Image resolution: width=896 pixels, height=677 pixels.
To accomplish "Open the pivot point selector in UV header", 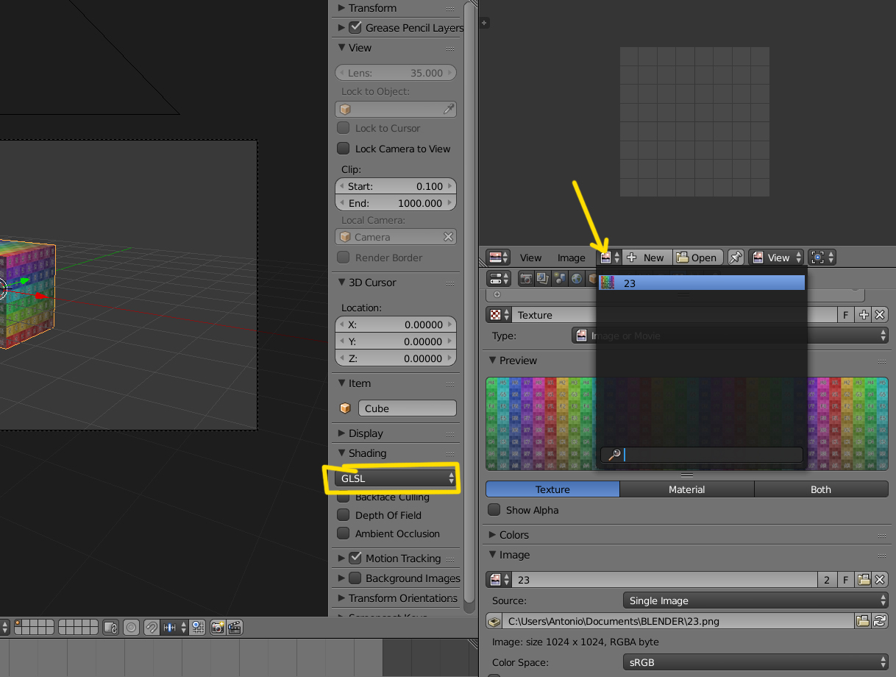I will pos(822,258).
